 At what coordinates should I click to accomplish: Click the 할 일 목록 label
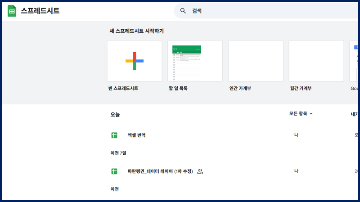pyautogui.click(x=178, y=88)
